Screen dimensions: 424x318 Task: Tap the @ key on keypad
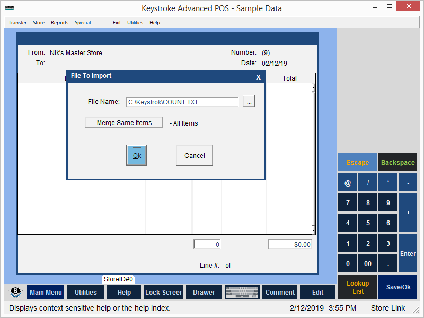(x=348, y=183)
